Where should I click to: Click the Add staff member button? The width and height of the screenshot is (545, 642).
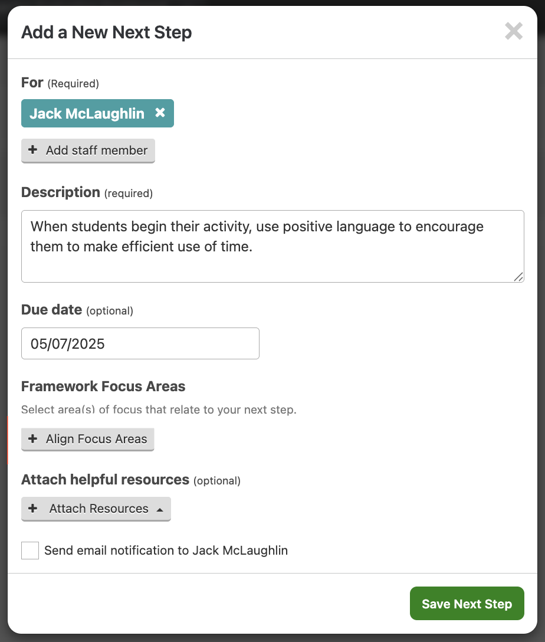click(x=88, y=150)
